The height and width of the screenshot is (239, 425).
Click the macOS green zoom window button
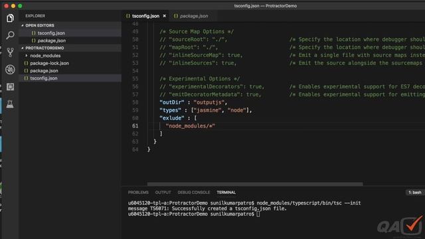point(20,6)
